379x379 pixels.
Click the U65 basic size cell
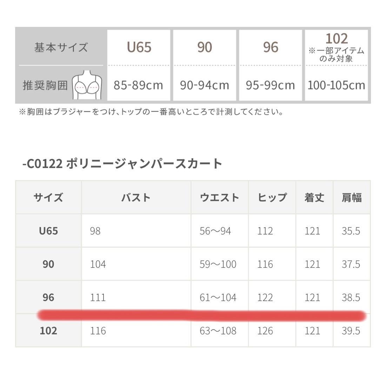(139, 47)
